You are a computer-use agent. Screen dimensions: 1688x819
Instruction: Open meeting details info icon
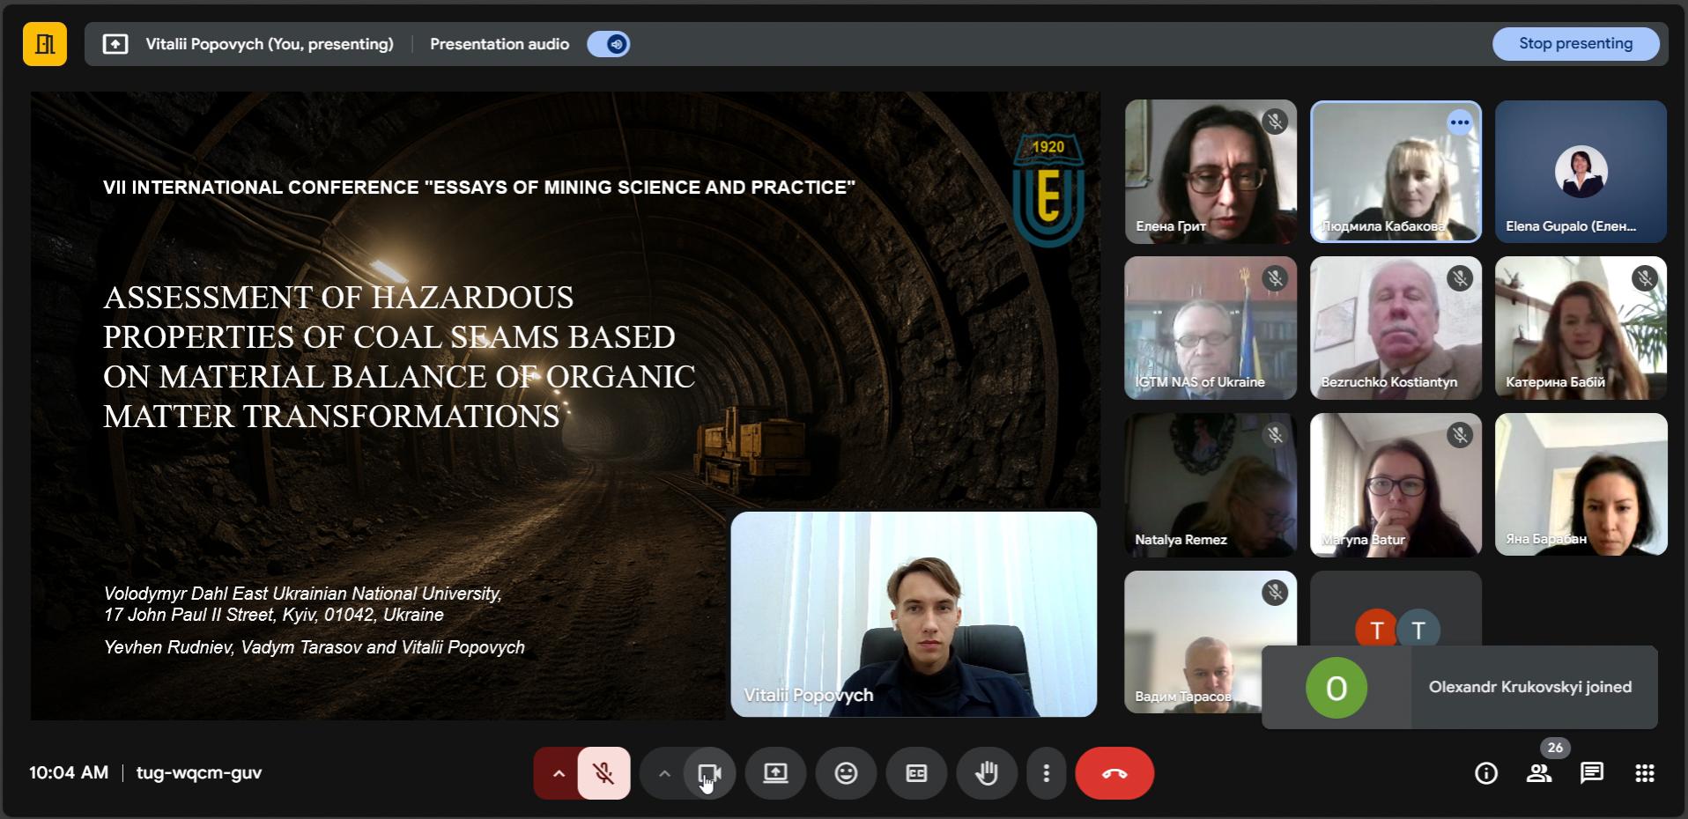click(x=1485, y=773)
